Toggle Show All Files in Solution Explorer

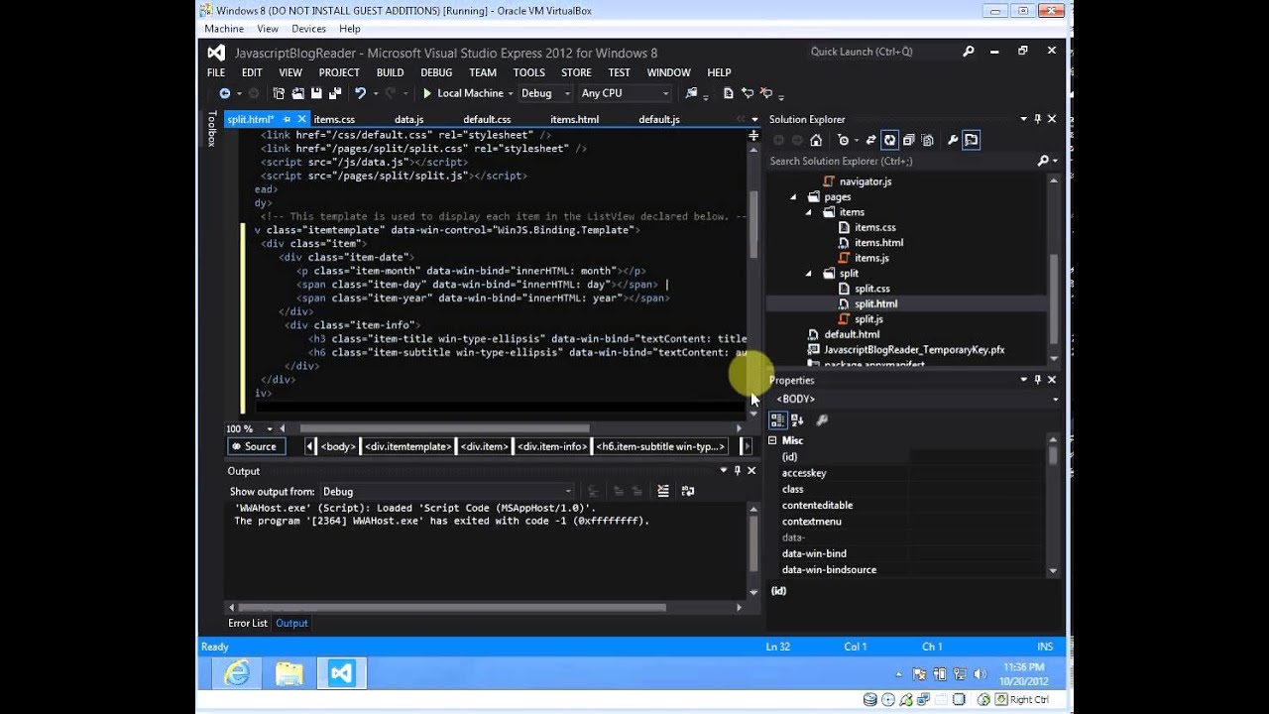point(926,140)
